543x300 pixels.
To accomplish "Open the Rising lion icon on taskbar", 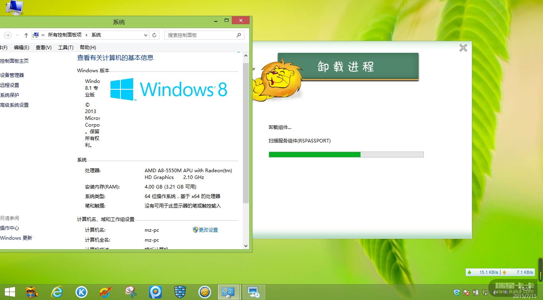I will point(205,292).
